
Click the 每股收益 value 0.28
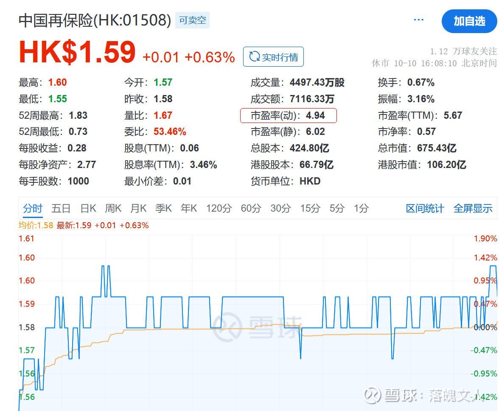point(77,148)
